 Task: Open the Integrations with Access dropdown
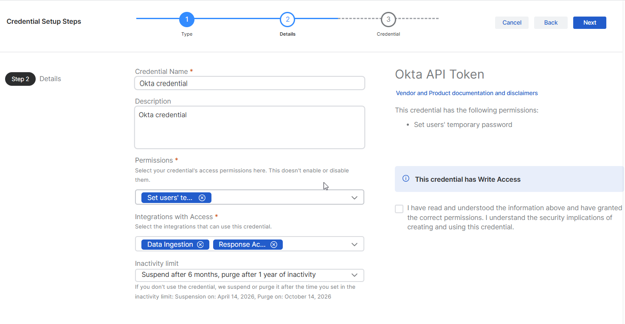pyautogui.click(x=354, y=245)
